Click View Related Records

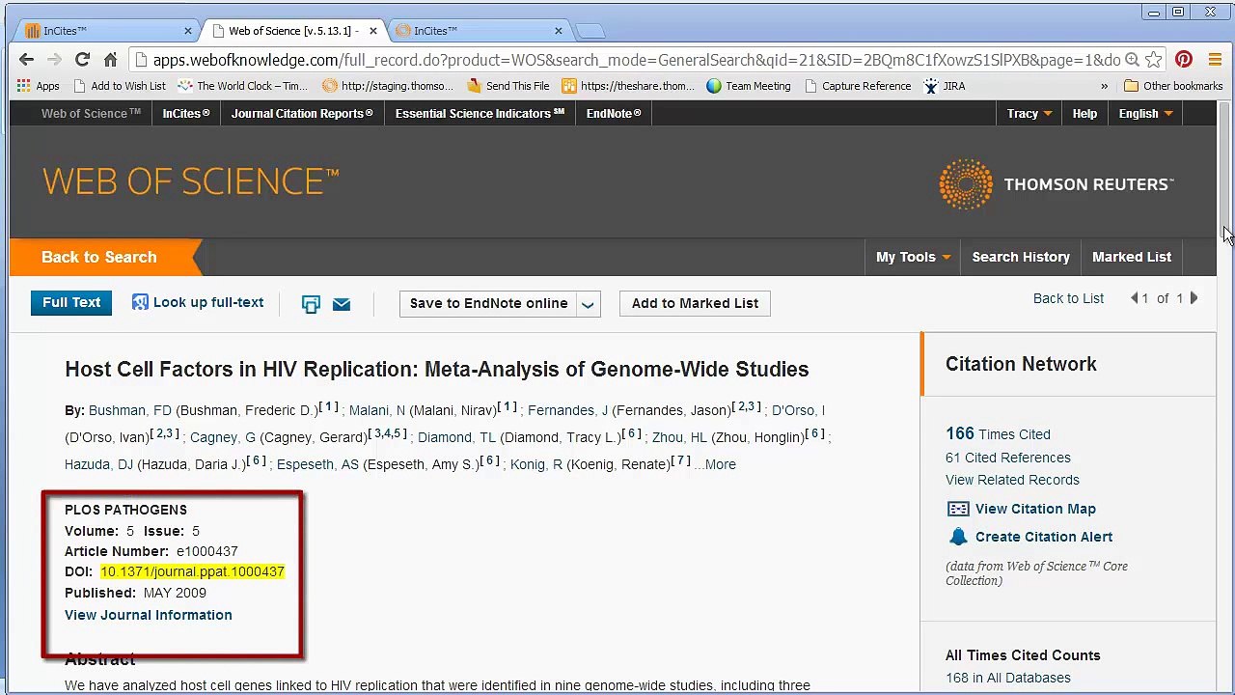(x=1012, y=480)
